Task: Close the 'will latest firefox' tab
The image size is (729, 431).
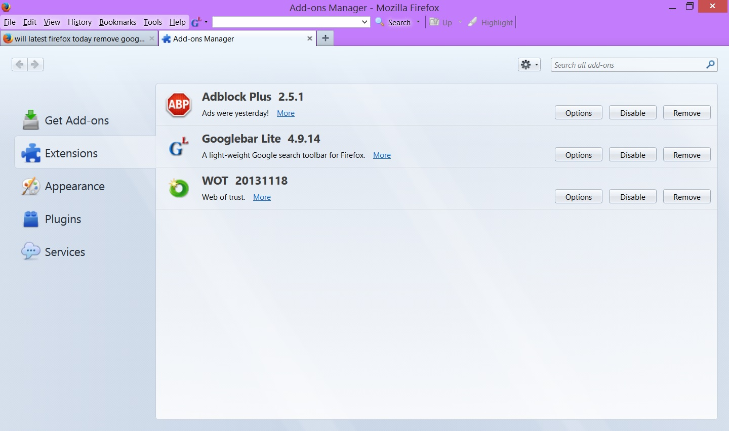Action: pos(152,38)
